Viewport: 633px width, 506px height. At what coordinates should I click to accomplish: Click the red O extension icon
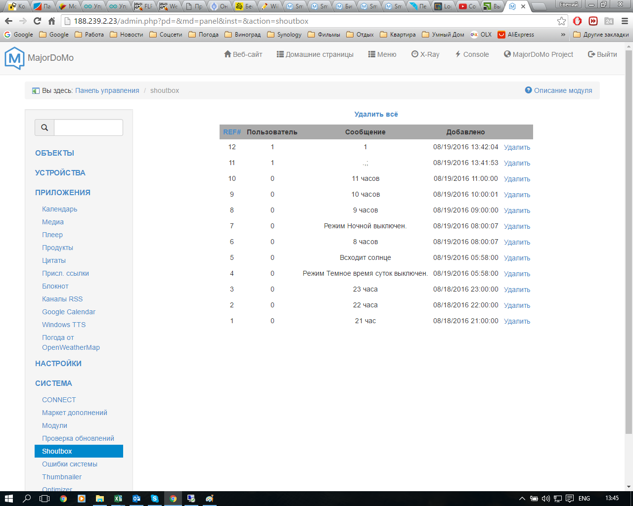[x=577, y=21]
